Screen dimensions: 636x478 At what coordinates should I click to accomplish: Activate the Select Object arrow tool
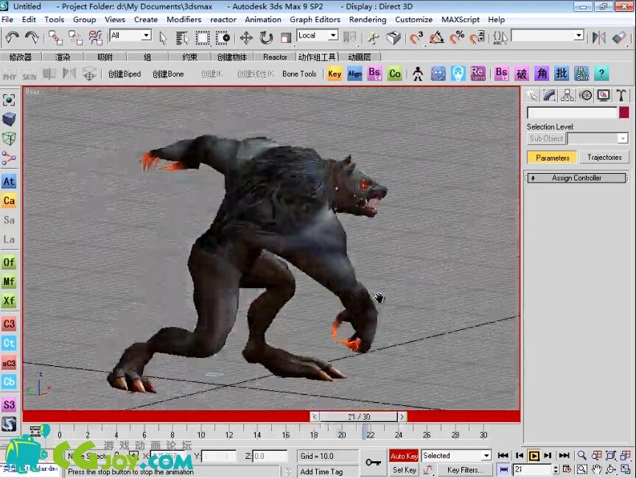coord(163,38)
